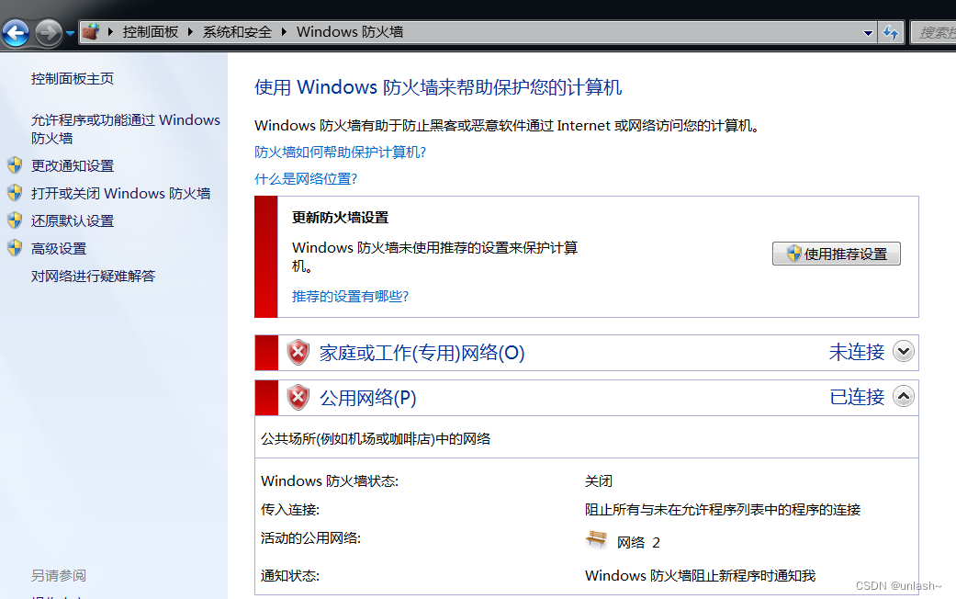This screenshot has width=956, height=599.
Task: Click 已连接 status text
Action: pyautogui.click(x=857, y=397)
